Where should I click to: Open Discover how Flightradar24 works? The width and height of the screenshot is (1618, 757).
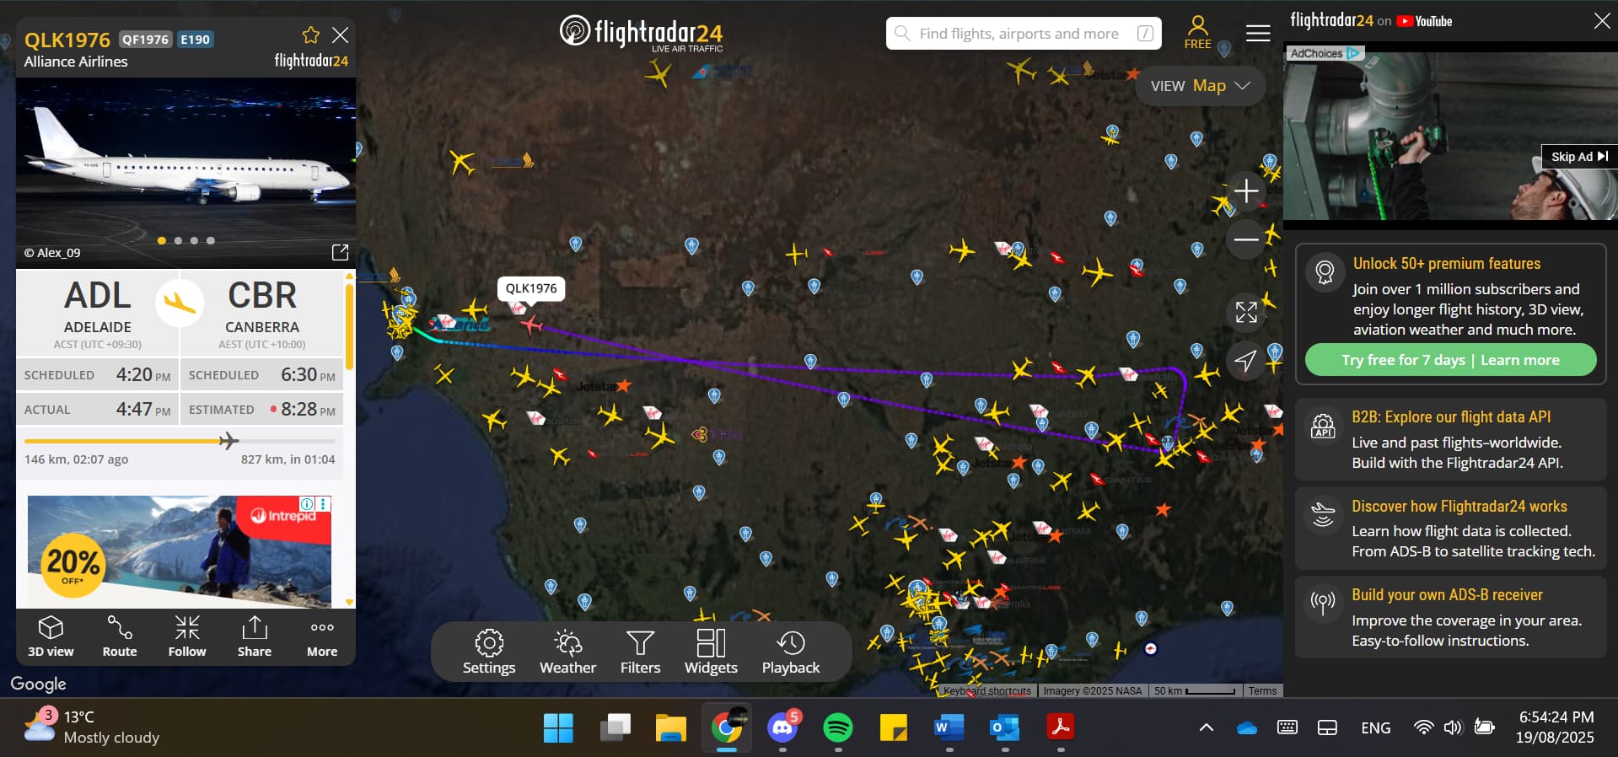coord(1450,528)
